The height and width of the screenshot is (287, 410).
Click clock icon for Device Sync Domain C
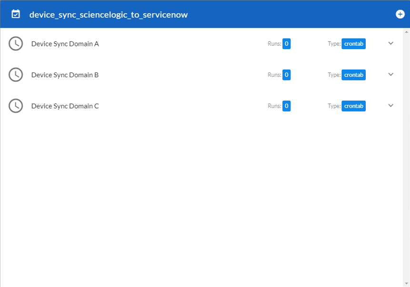[x=16, y=106]
